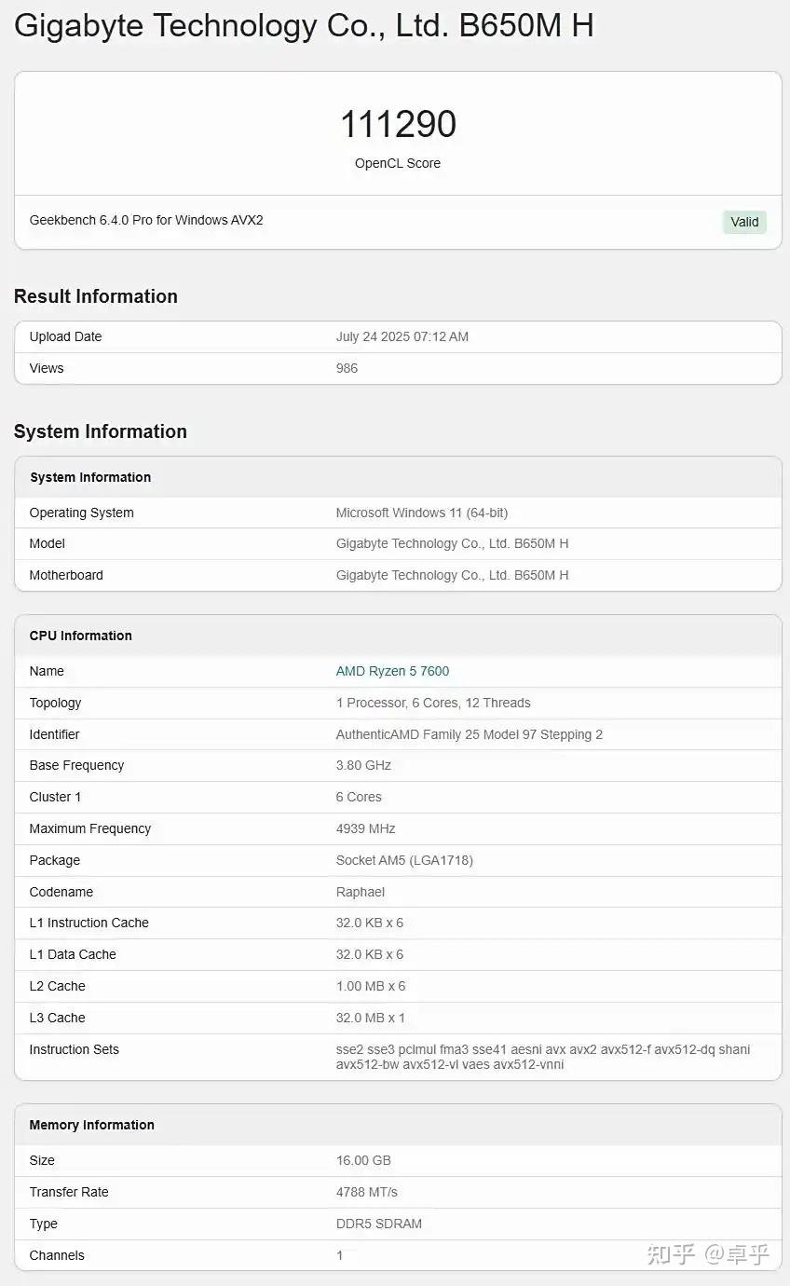The image size is (790, 1286).
Task: Open the Memory Information section
Action: pyautogui.click(x=91, y=1125)
